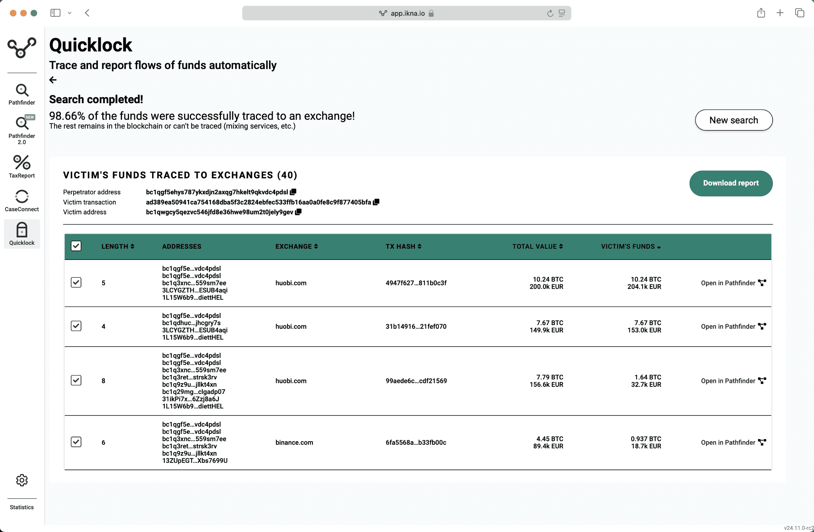Screen dimensions: 814x532
Task: Copy the victim address
Action: coord(298,212)
